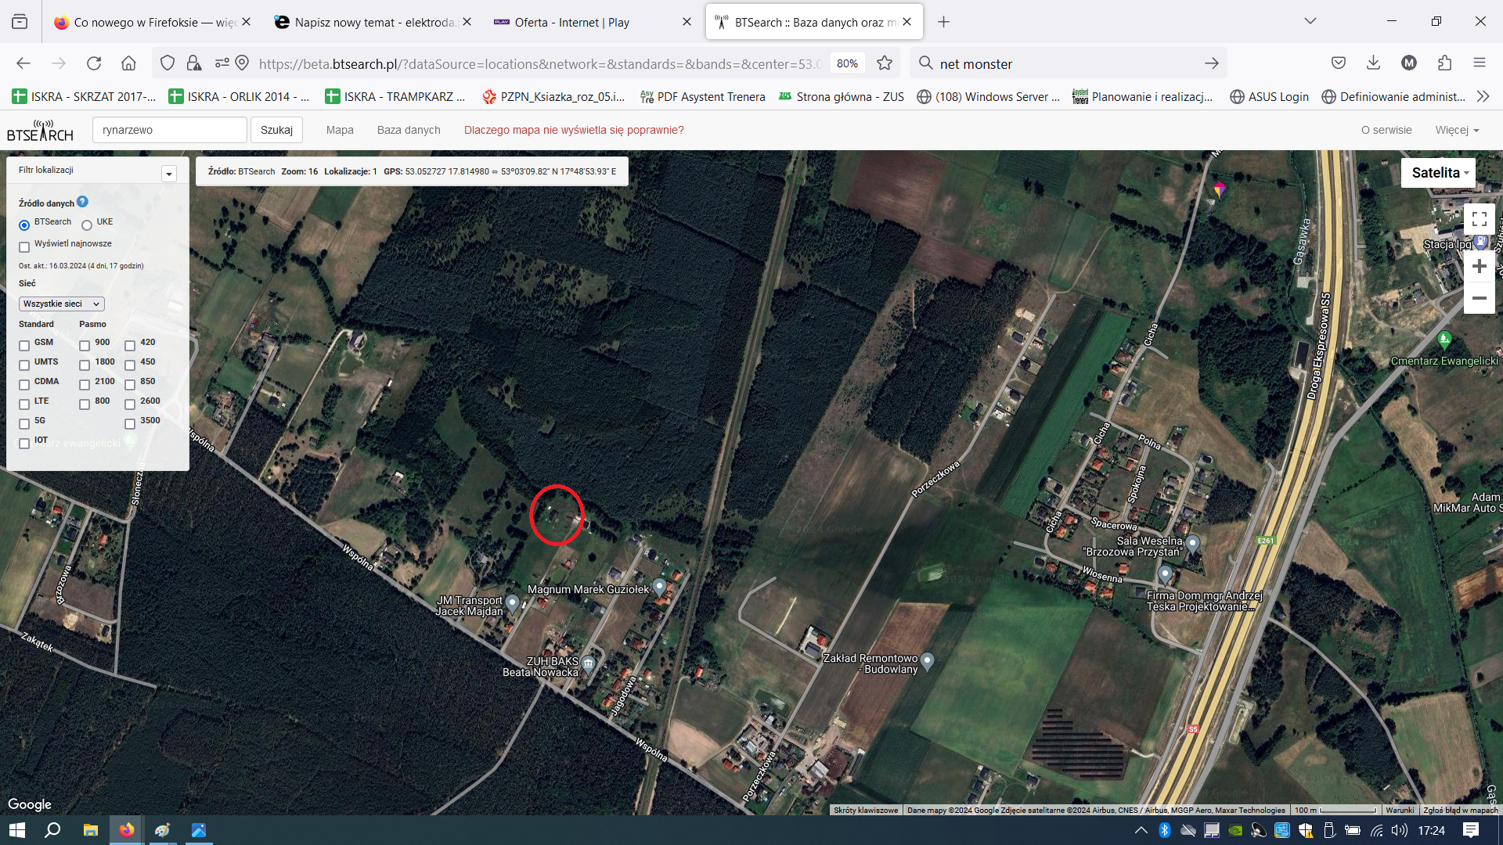Screen dimensions: 1503x845
Task: Open the PDF Asystent Trenera bookmark
Action: click(x=702, y=97)
